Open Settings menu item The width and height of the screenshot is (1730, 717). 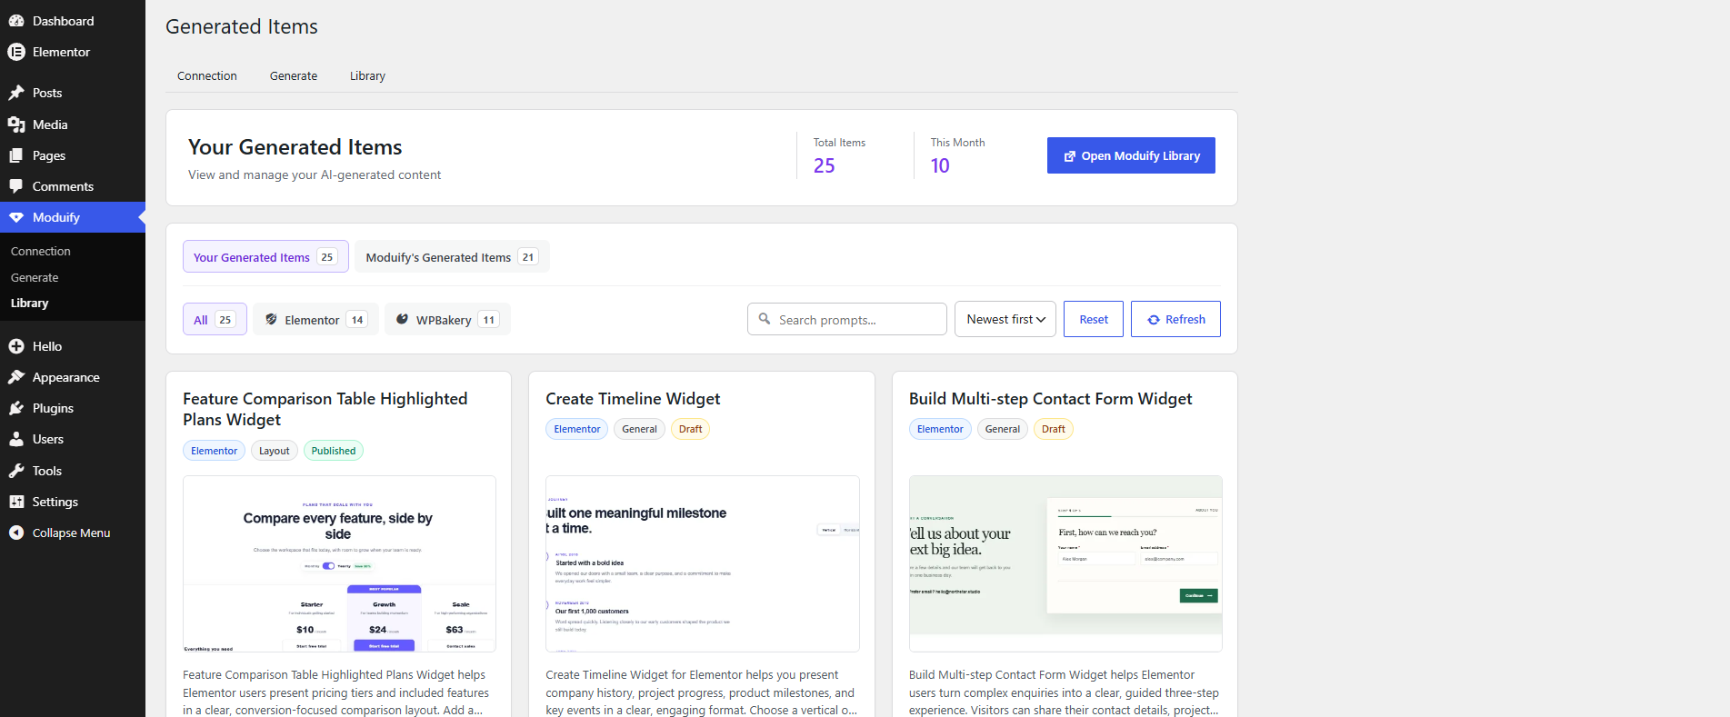(x=73, y=502)
